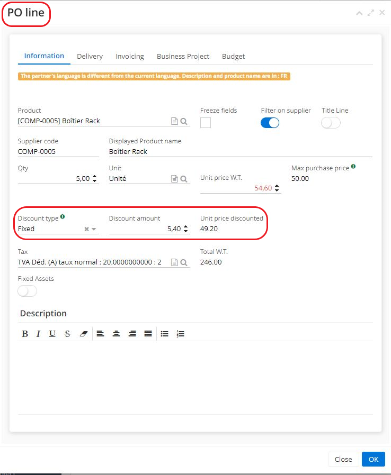391x475 pixels.
Task: Insert a numbered list in Description
Action: 180,334
